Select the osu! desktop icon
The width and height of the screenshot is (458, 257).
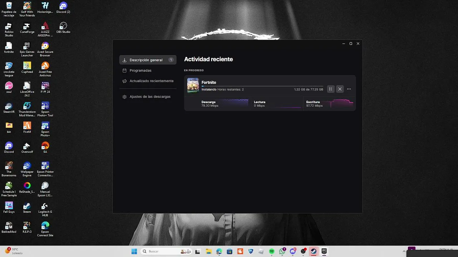click(x=9, y=88)
